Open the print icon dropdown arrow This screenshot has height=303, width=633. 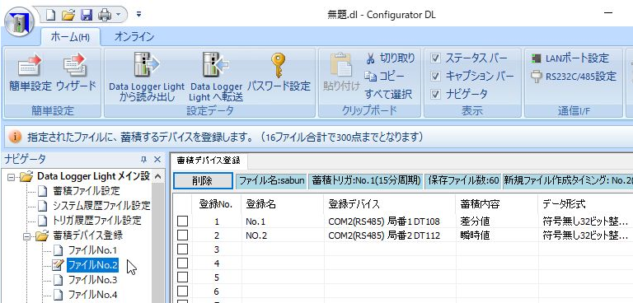[119, 15]
